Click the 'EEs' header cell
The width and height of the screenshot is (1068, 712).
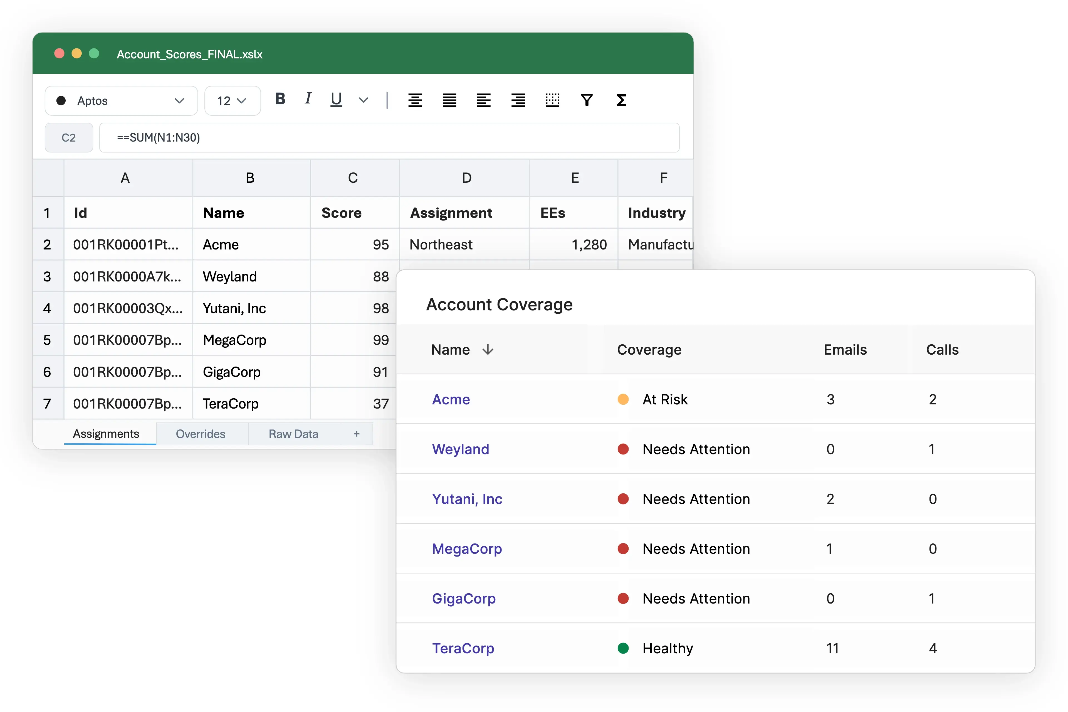pyautogui.click(x=573, y=212)
